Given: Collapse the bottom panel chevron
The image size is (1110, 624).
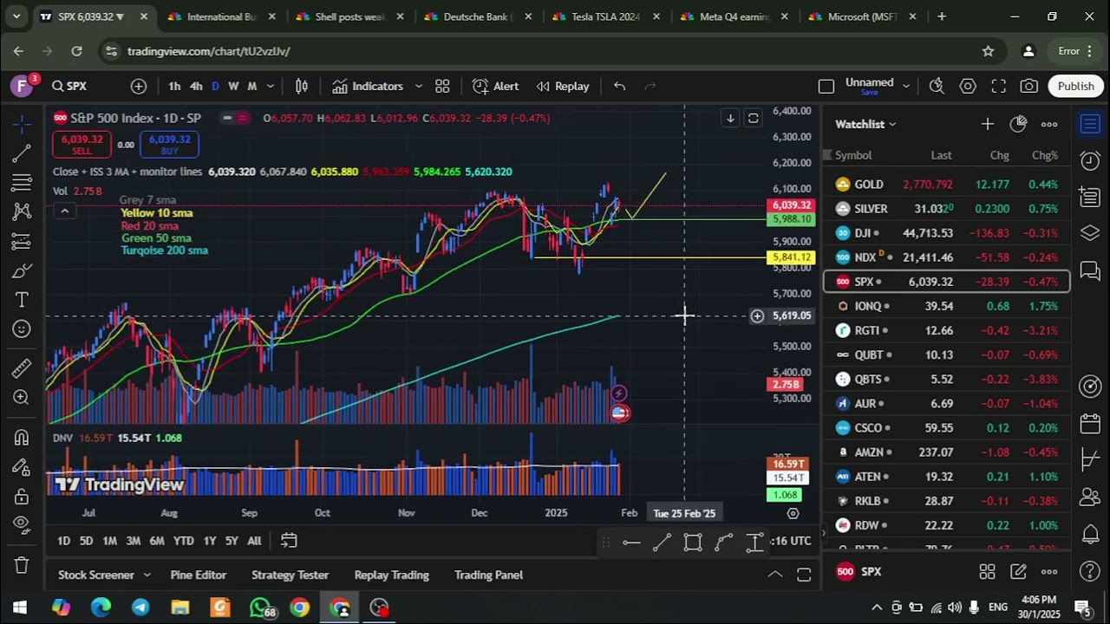Looking at the screenshot, I should [x=774, y=575].
